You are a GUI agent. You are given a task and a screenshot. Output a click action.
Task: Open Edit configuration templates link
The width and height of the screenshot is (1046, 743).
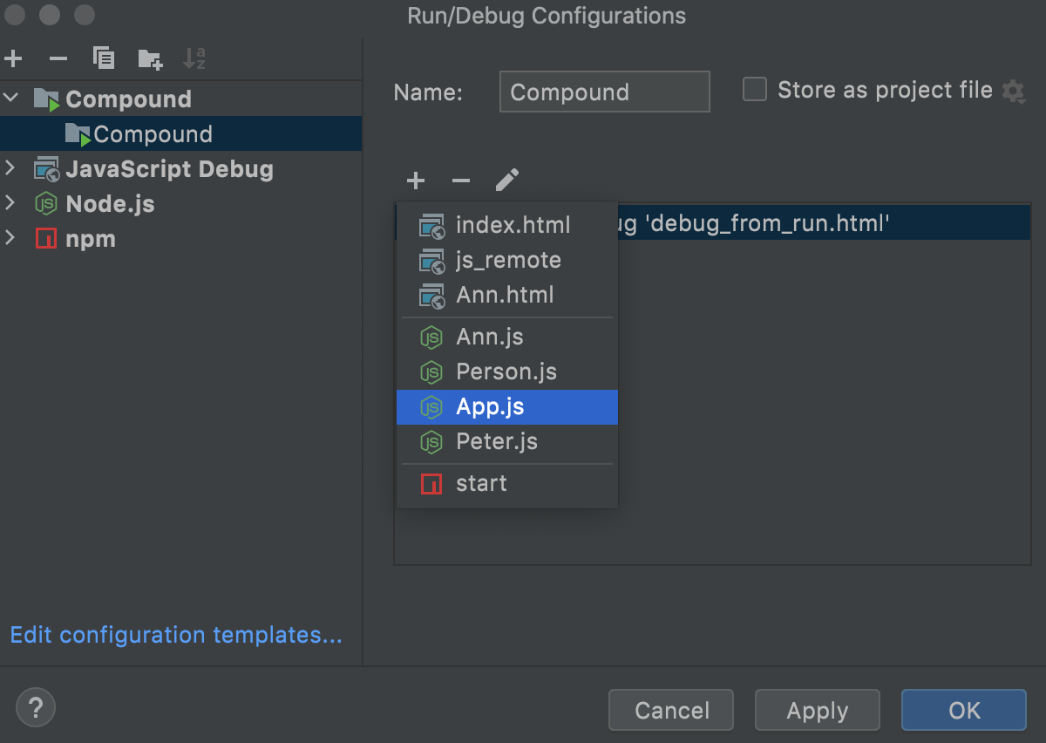176,635
